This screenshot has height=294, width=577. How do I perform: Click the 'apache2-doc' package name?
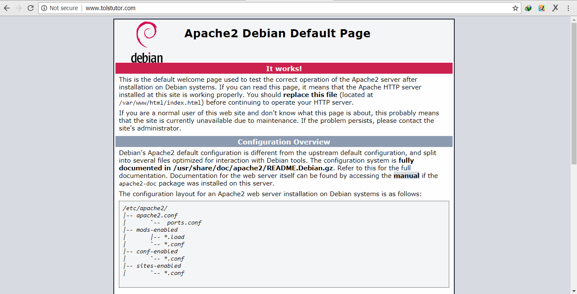coord(138,184)
